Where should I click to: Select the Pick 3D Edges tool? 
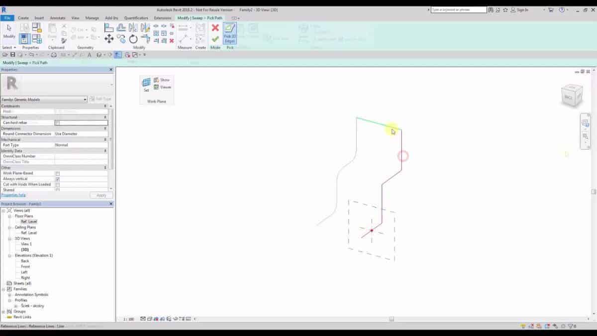pyautogui.click(x=229, y=33)
